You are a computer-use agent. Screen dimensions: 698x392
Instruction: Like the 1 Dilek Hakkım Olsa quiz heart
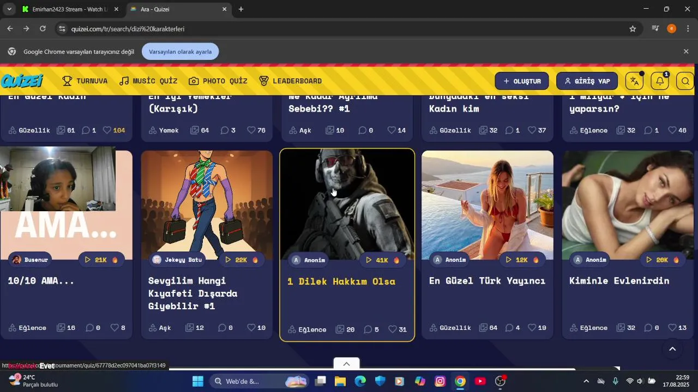tap(393, 329)
